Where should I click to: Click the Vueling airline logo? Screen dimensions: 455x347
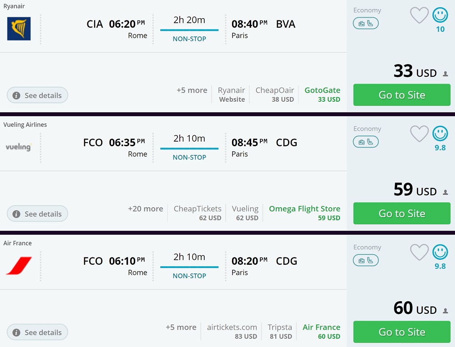pyautogui.click(x=19, y=147)
